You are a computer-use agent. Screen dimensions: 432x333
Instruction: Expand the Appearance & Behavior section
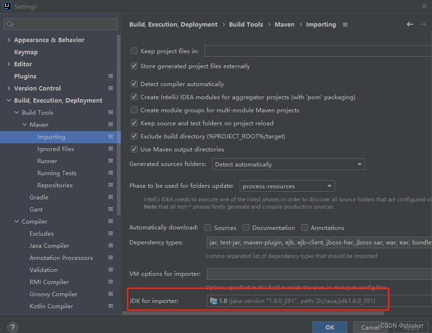pos(9,40)
